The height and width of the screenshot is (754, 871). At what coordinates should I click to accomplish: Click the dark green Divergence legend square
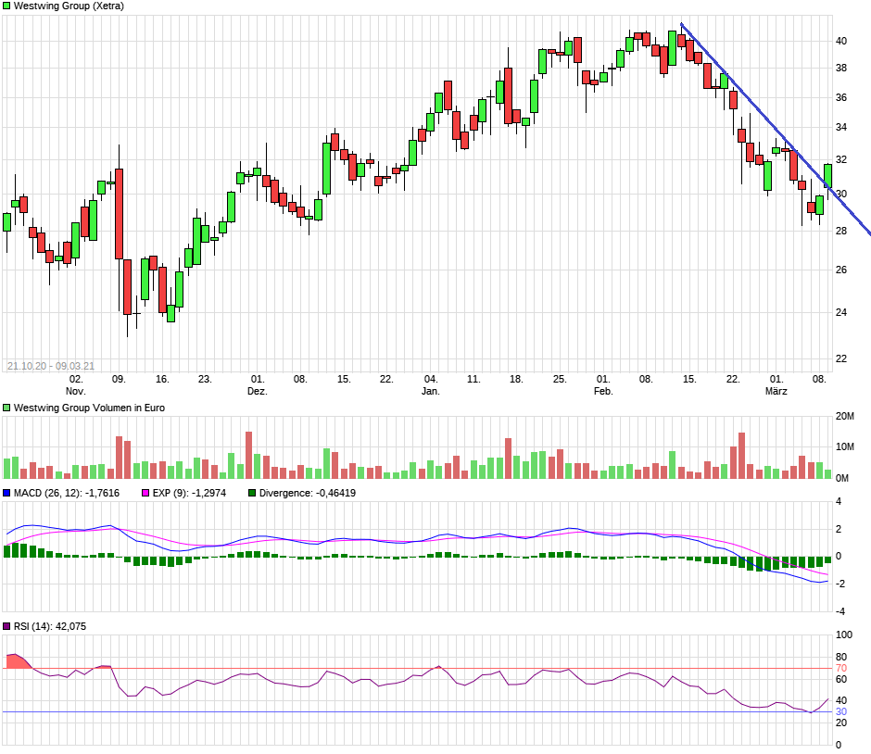click(x=253, y=493)
